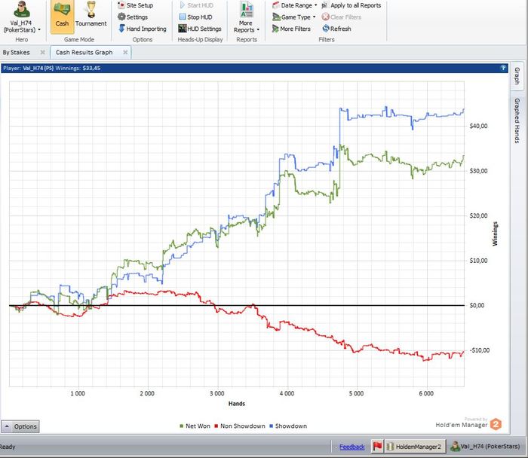The width and height of the screenshot is (528, 458).
Task: Open the Graph side tab
Action: pos(517,75)
